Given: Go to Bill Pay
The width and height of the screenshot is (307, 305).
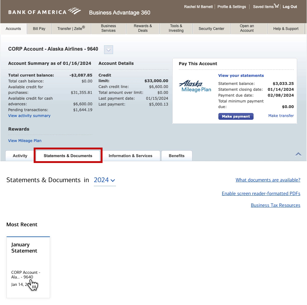Looking at the screenshot, I should tap(39, 29).
